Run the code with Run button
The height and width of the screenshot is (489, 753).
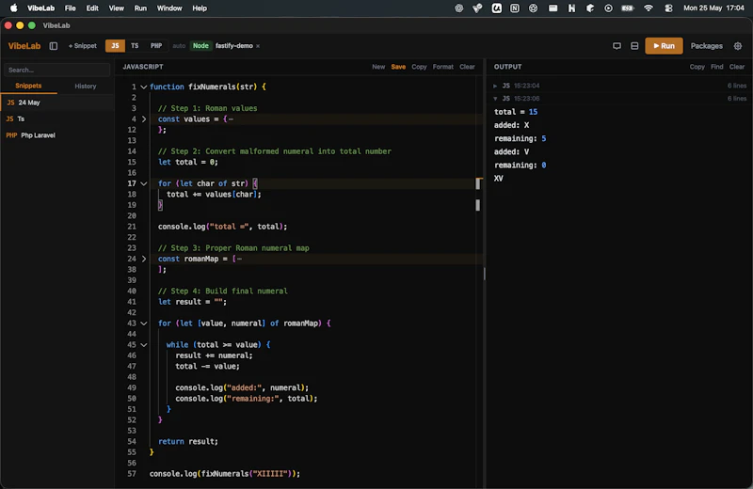pyautogui.click(x=664, y=46)
